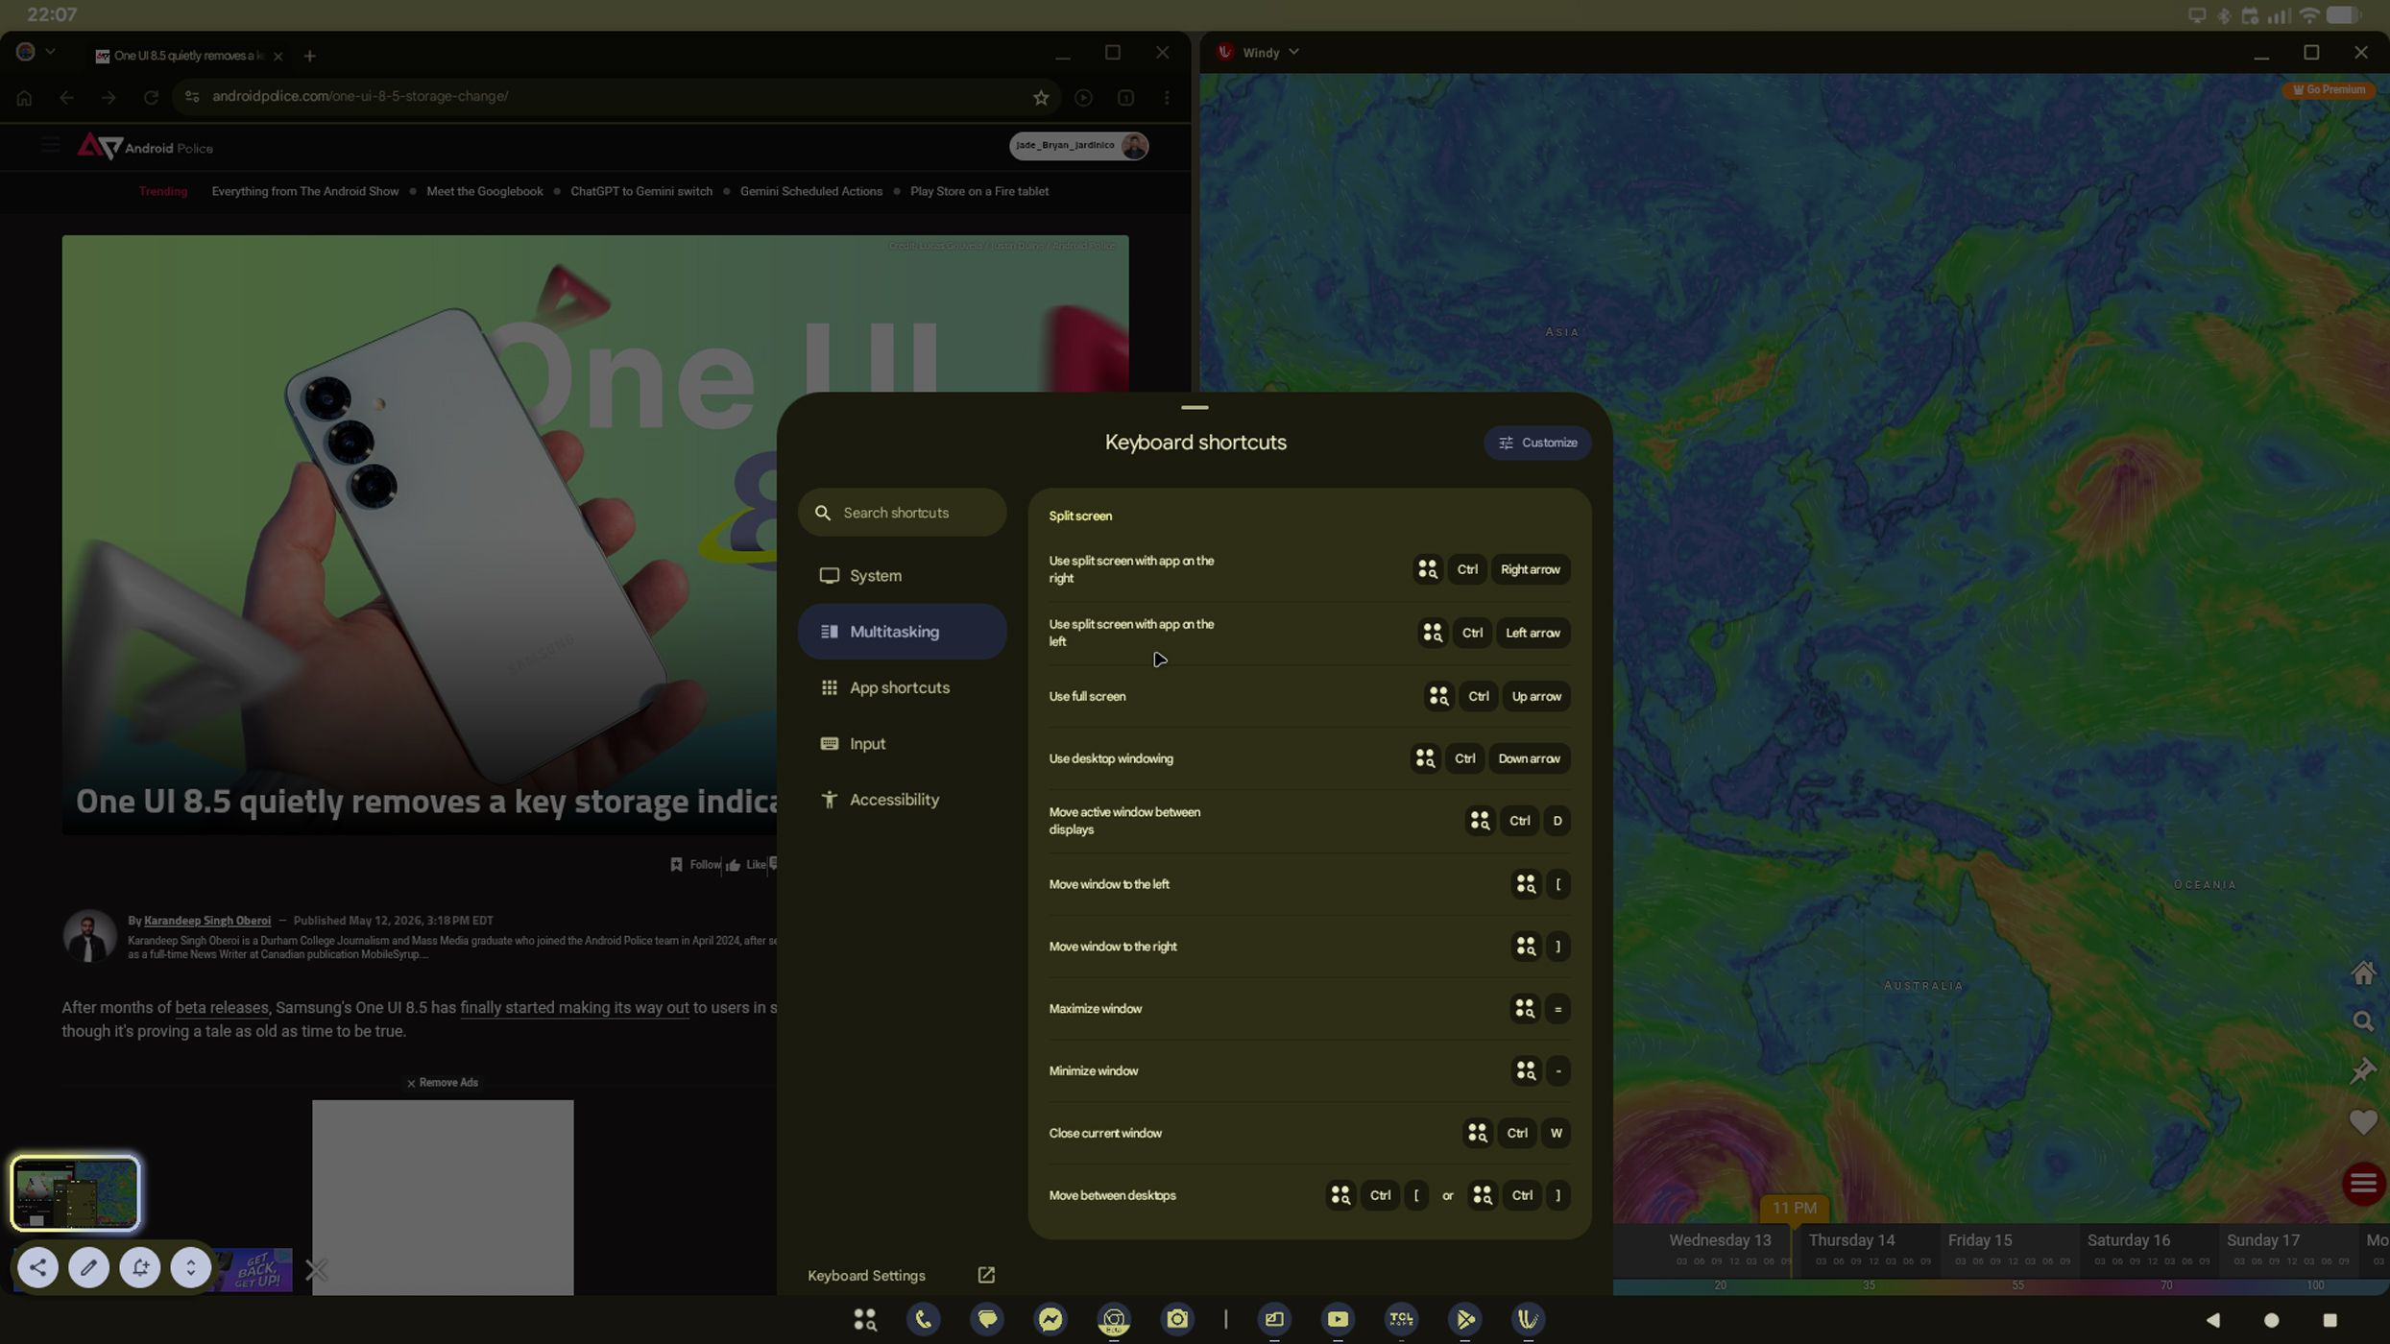Select the Accessibility shortcuts category
The height and width of the screenshot is (1344, 2390).
coord(902,800)
